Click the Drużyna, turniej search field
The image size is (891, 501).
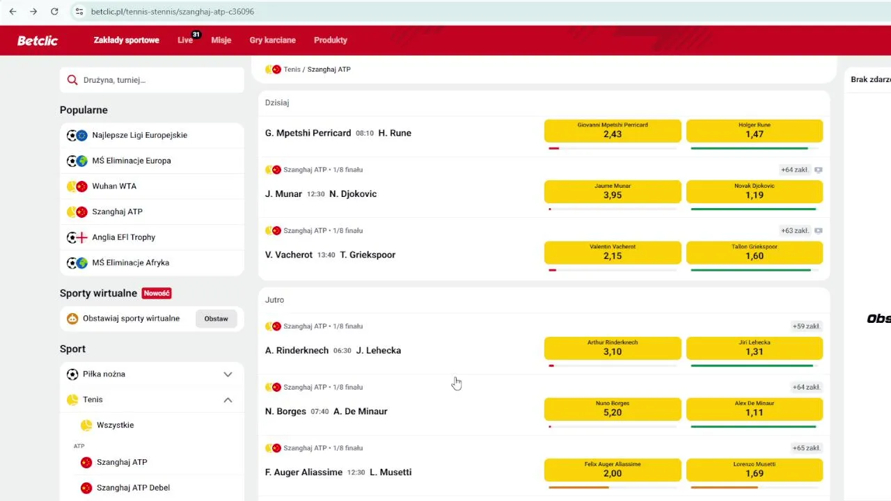[152, 80]
